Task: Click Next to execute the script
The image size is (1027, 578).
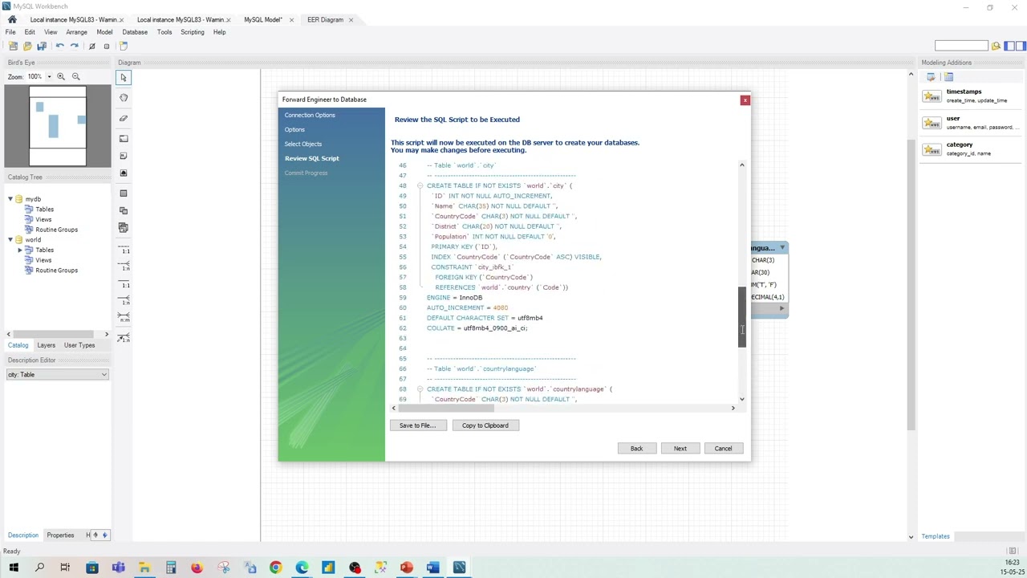Action: (x=680, y=448)
